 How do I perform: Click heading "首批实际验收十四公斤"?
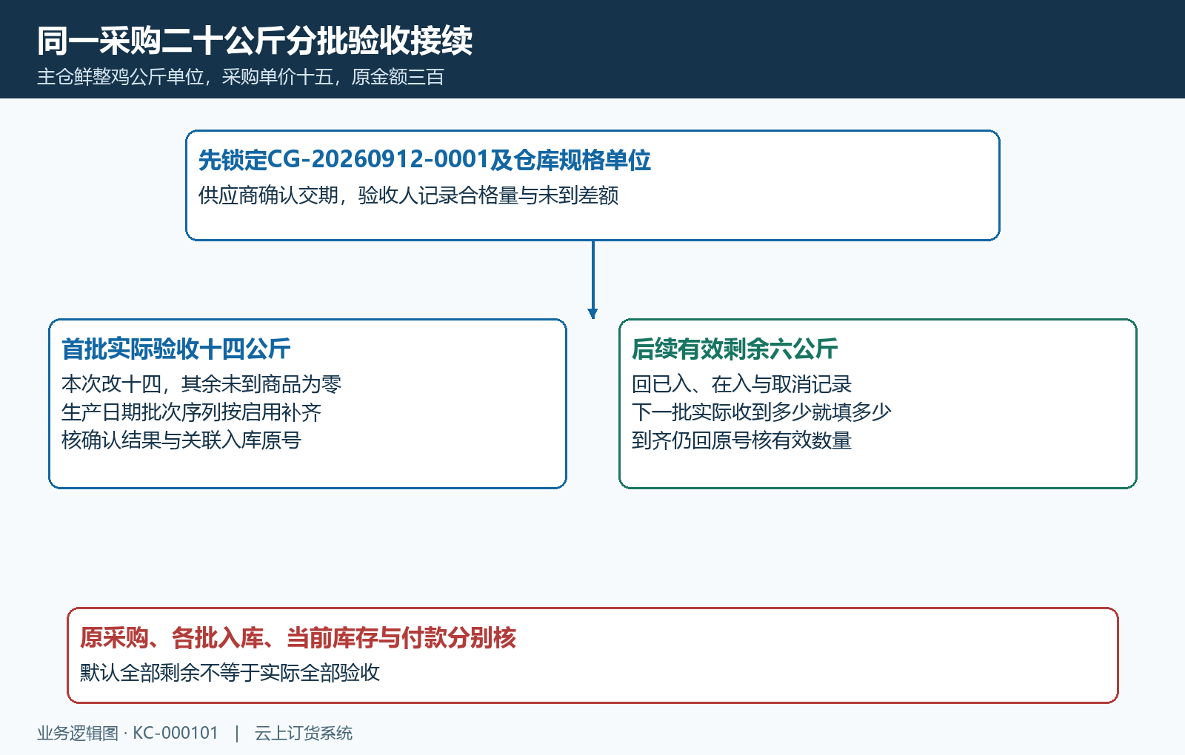[176, 349]
